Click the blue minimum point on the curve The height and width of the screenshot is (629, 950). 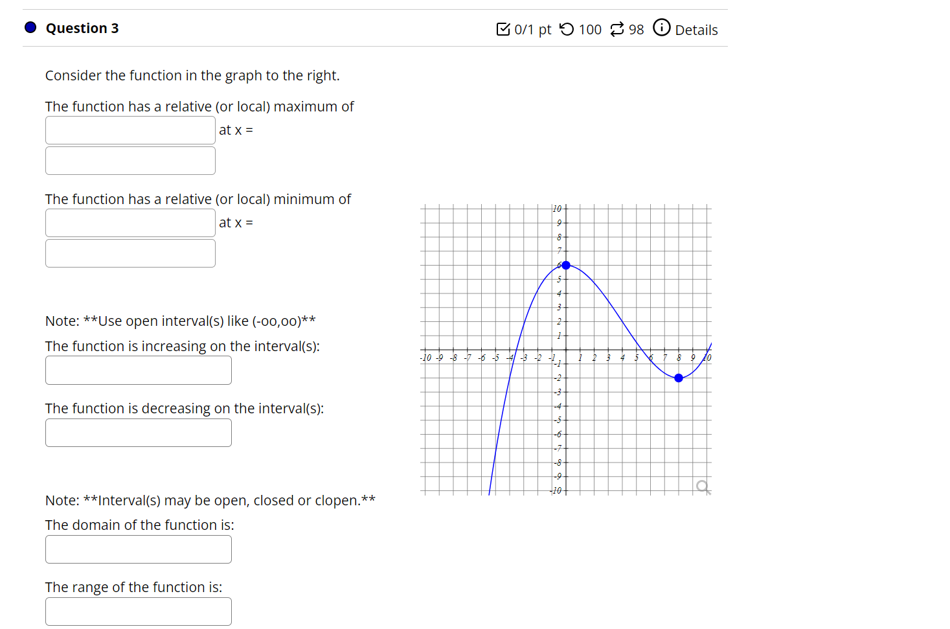(x=679, y=378)
